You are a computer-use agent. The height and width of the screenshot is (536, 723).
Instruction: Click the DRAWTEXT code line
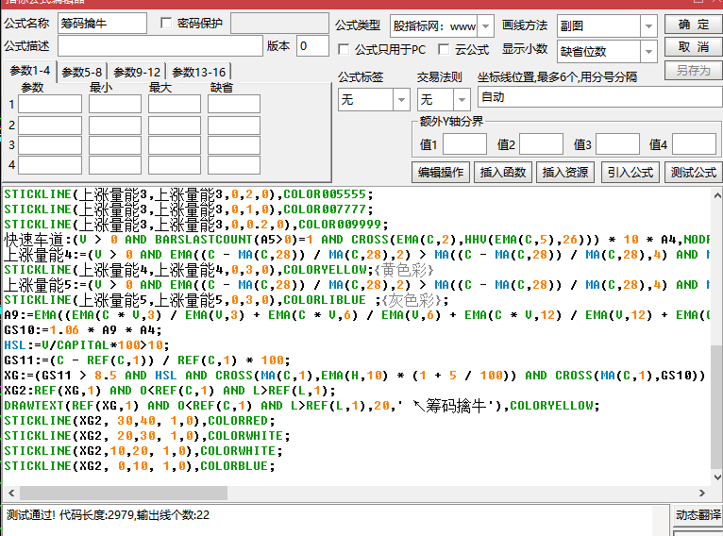302,406
